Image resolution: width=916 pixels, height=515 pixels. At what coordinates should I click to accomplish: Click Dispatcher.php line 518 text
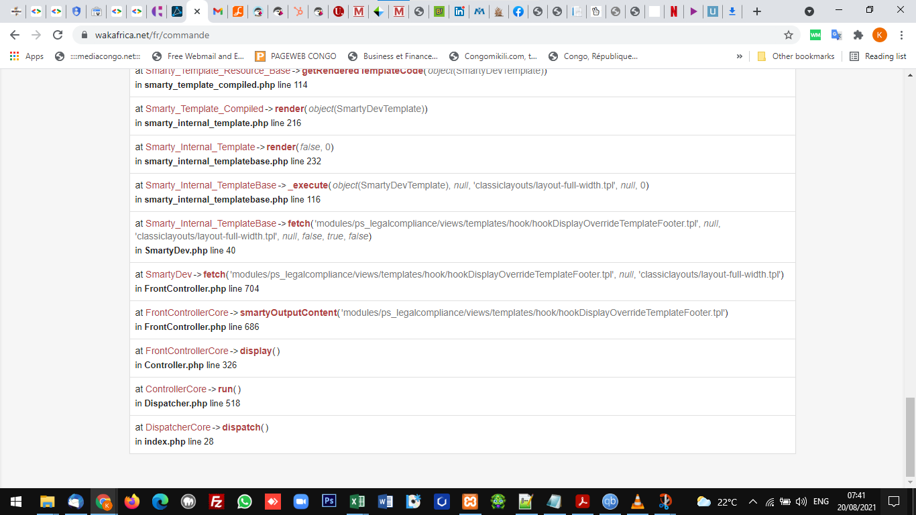(187, 404)
